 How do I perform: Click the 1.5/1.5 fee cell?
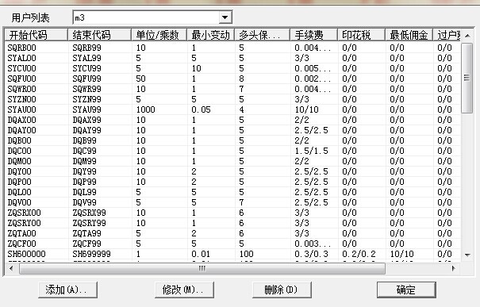[x=311, y=151]
